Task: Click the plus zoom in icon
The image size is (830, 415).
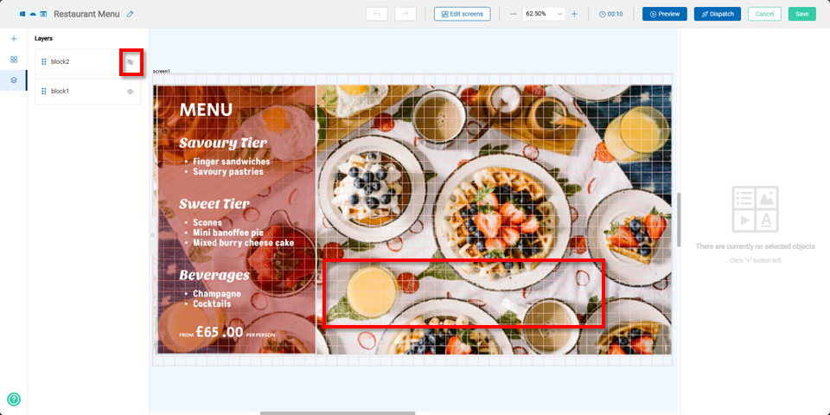Action: pos(574,15)
